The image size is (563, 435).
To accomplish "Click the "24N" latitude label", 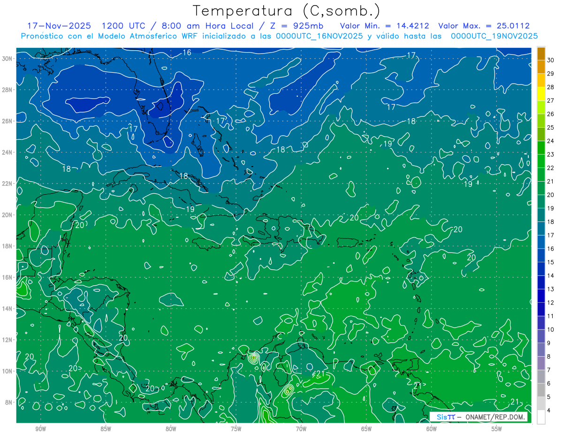I will (x=8, y=152).
